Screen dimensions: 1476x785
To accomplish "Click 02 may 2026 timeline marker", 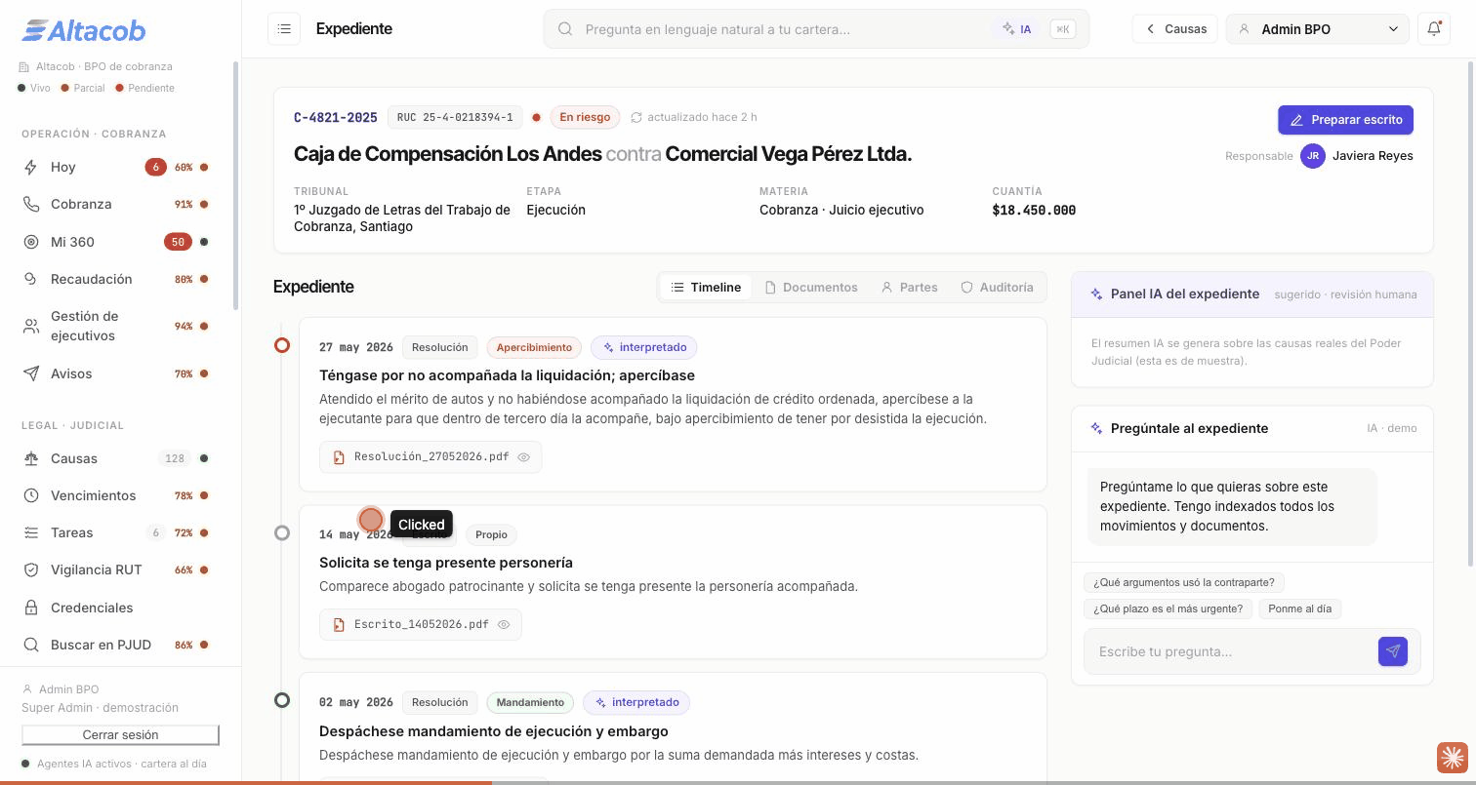I will [282, 700].
